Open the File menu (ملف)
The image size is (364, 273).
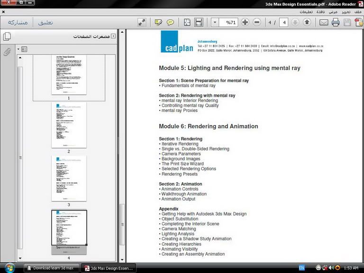tap(358, 11)
